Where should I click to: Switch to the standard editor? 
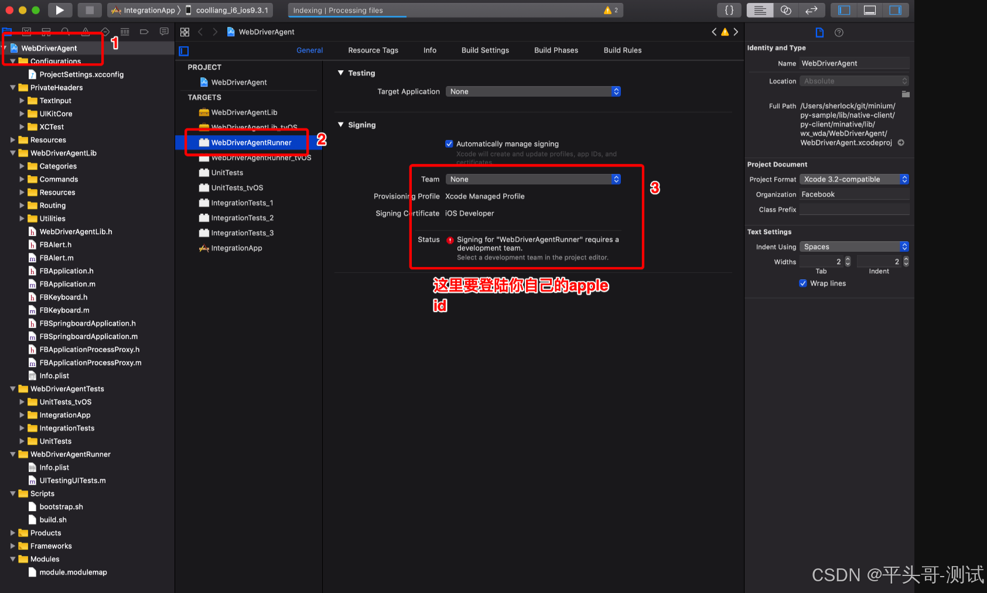[x=760, y=10]
